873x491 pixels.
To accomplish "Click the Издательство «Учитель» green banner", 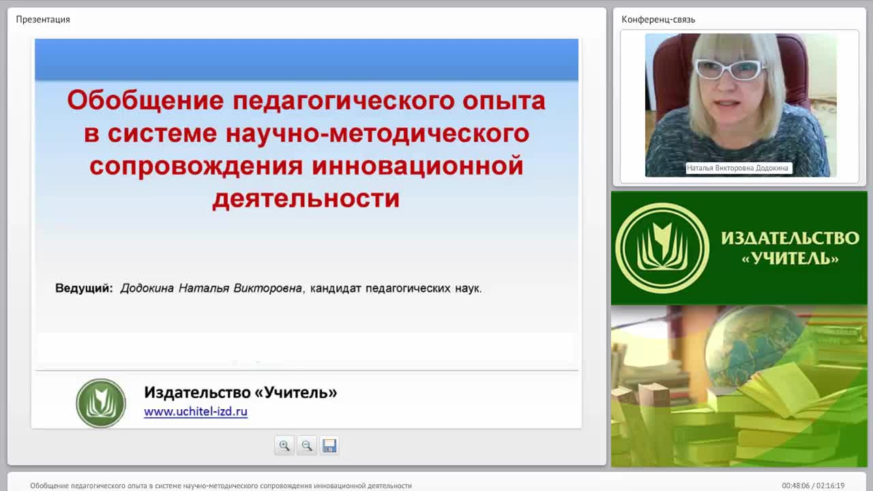I will pos(739,248).
